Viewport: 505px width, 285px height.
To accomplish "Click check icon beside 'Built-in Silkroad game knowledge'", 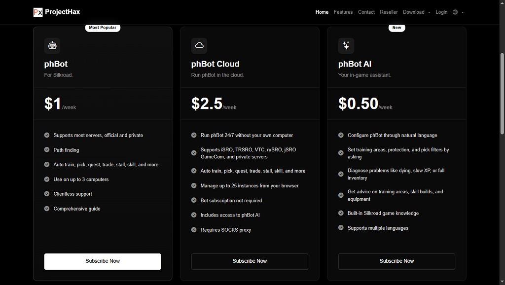I will [341, 213].
